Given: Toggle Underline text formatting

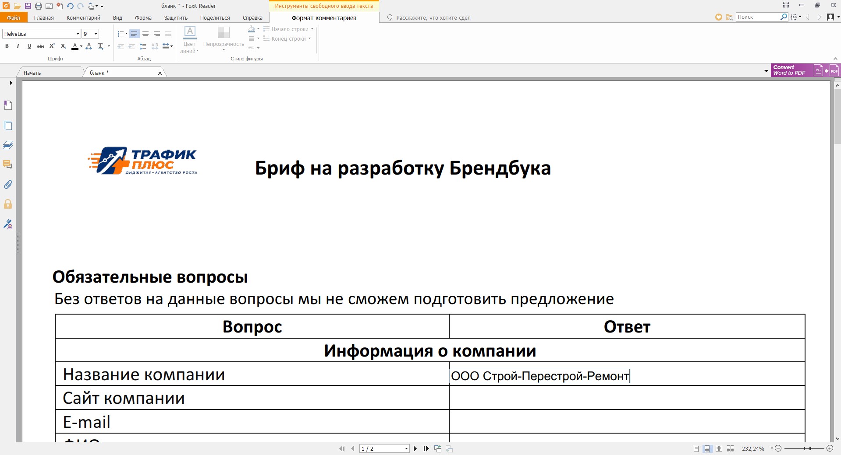Looking at the screenshot, I should coord(29,46).
